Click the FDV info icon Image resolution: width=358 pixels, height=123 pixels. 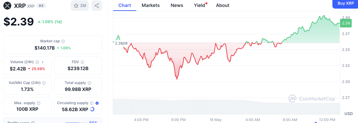click(x=82, y=62)
